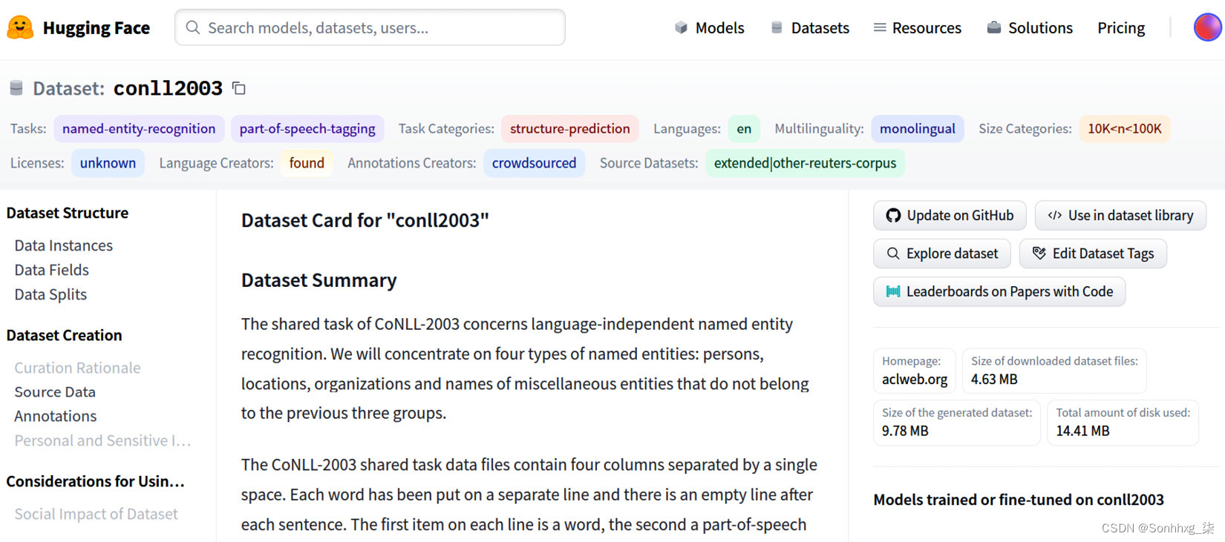
Task: Click the Explore dataset magnifier icon
Action: coord(893,254)
